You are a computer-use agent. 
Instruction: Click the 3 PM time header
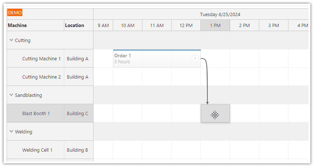point(273,25)
